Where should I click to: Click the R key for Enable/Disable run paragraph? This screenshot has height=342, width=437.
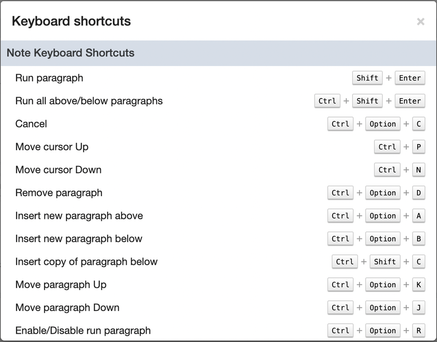point(419,331)
